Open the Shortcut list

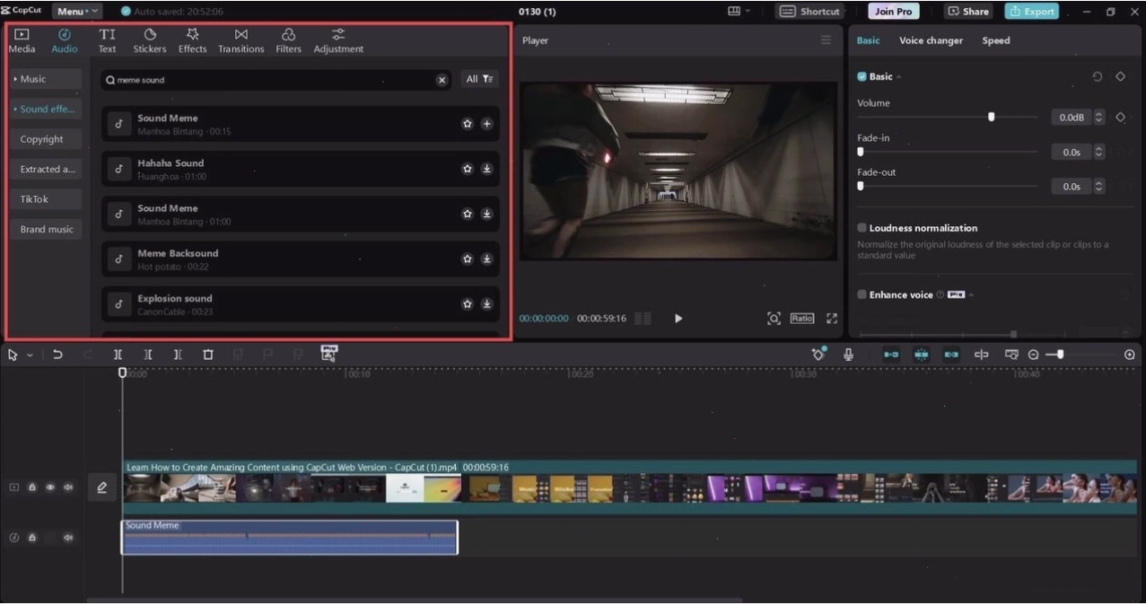pos(811,12)
